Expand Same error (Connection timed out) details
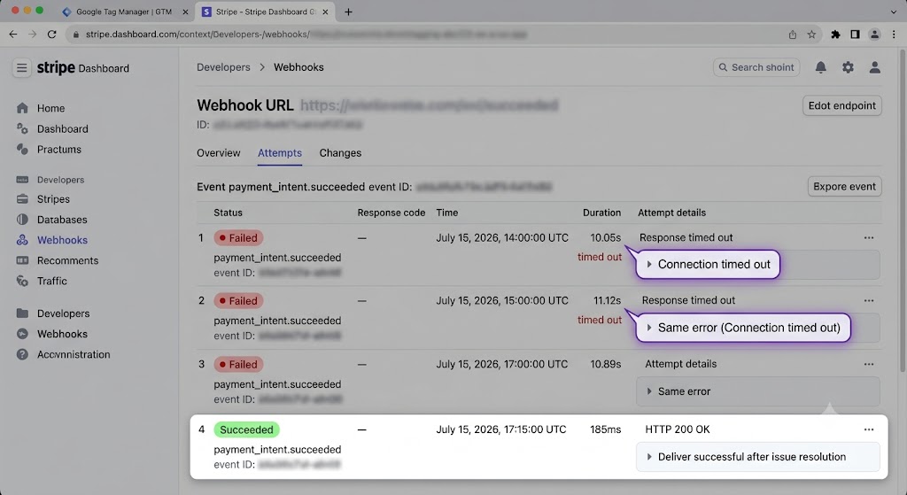Viewport: 907px width, 495px height. coord(743,328)
